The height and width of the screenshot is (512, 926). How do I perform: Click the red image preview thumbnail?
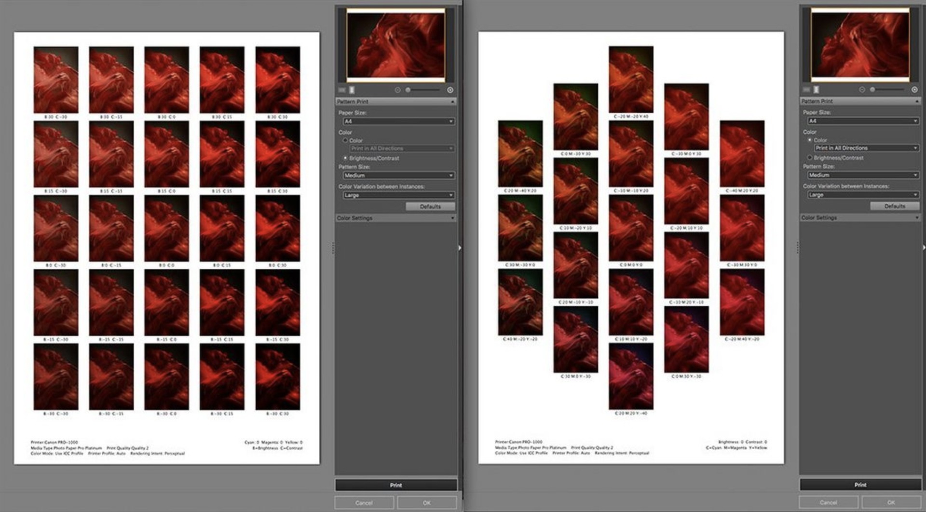396,44
